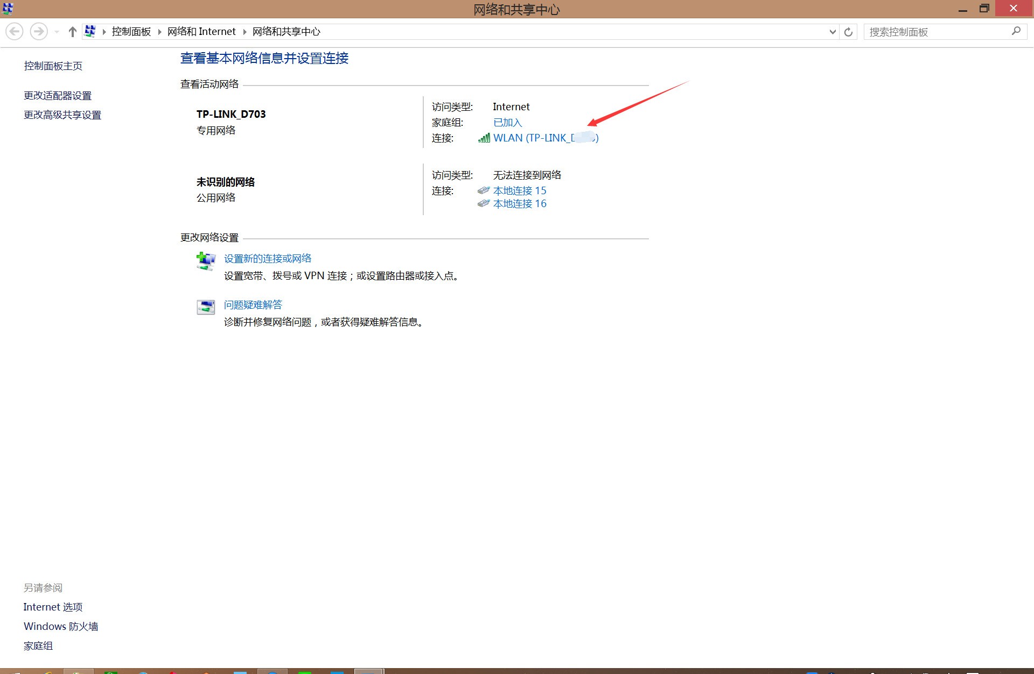Close the 网络和共享中心 window
Image resolution: width=1034 pixels, height=674 pixels.
(x=1014, y=8)
